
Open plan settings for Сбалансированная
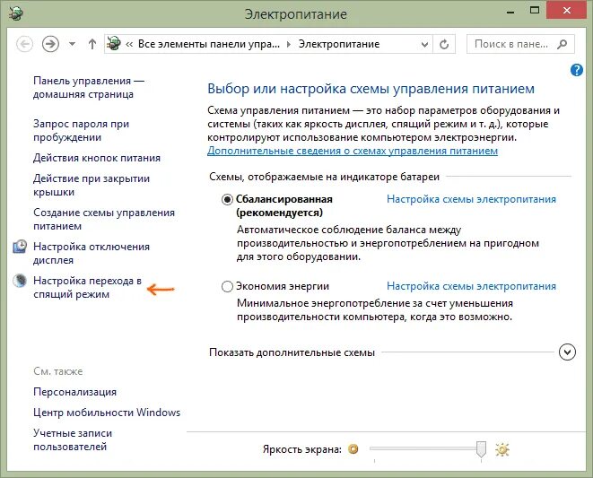(471, 199)
